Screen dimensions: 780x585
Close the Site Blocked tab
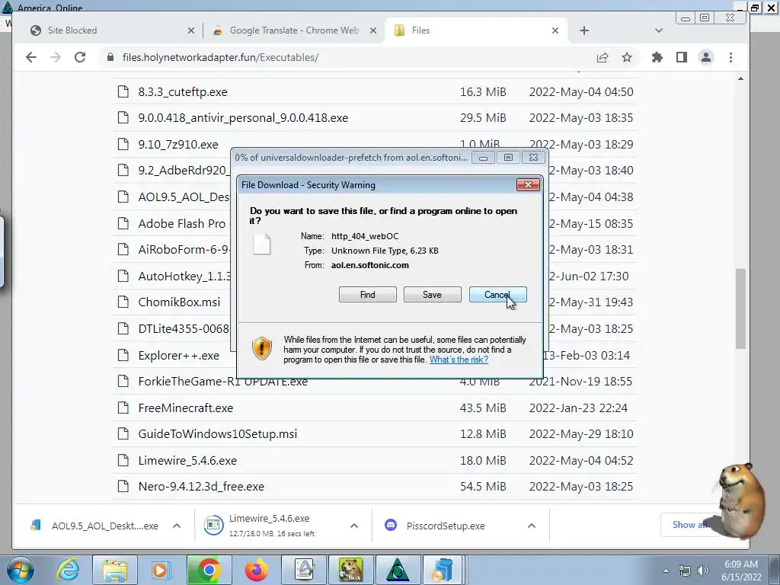[191, 30]
